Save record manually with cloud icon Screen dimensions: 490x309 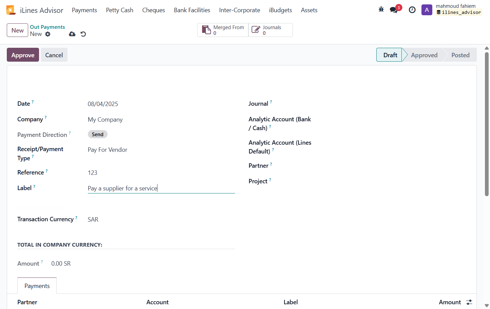pyautogui.click(x=72, y=34)
